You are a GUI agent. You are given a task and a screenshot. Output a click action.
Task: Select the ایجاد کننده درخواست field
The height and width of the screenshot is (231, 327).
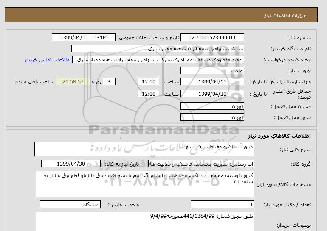click(158, 59)
